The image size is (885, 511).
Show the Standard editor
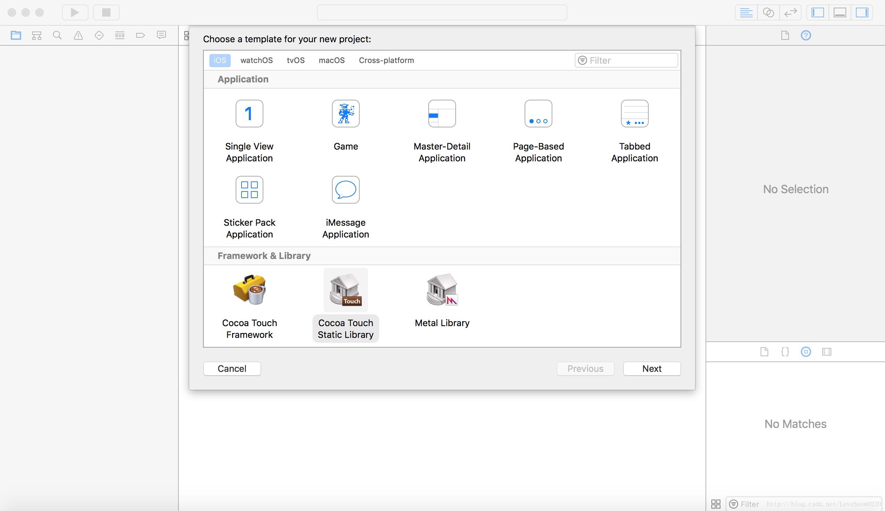[x=746, y=12]
